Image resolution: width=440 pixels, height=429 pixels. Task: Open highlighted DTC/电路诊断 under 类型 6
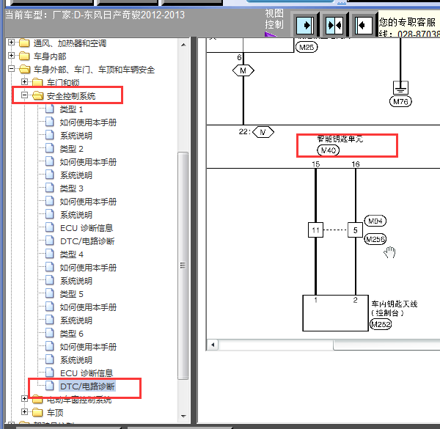coord(87,386)
